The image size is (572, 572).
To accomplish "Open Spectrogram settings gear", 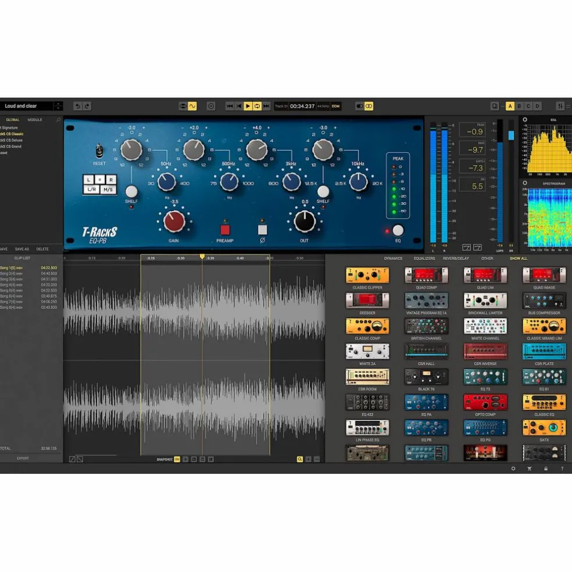I will (x=525, y=183).
